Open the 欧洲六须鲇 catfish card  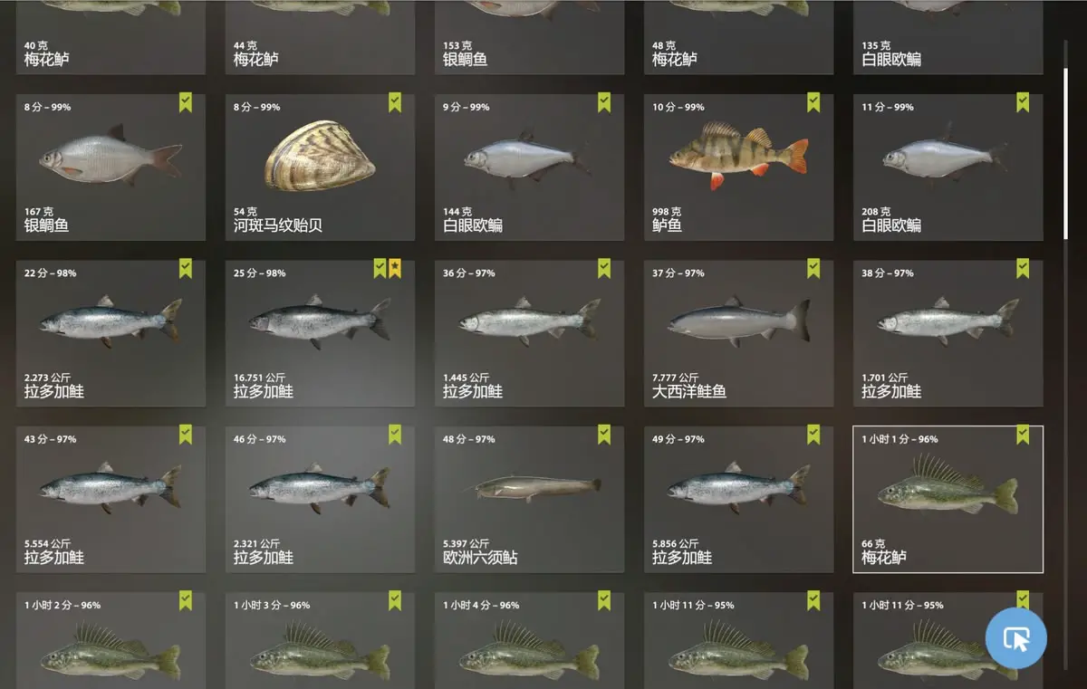point(530,499)
